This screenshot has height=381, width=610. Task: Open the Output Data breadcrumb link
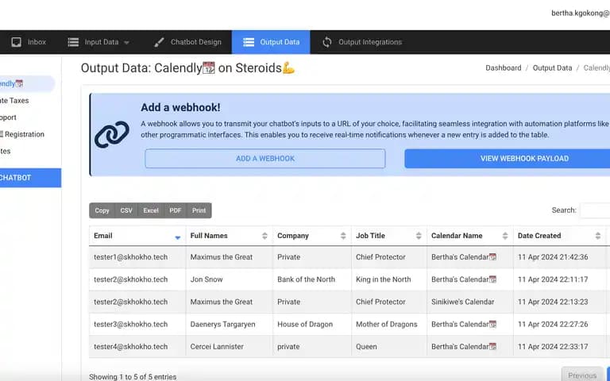tap(553, 68)
